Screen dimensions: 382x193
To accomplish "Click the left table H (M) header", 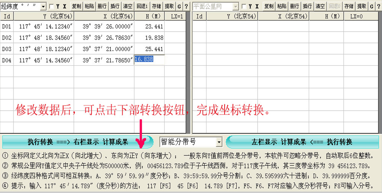I will click(149, 16).
